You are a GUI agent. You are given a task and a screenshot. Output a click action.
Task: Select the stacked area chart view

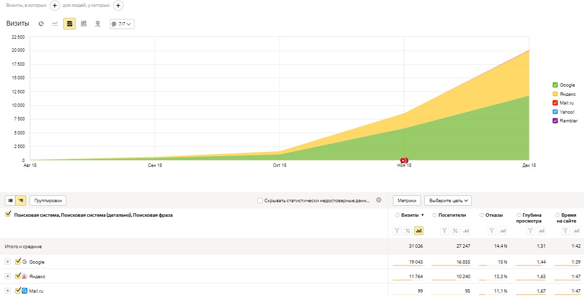click(69, 24)
